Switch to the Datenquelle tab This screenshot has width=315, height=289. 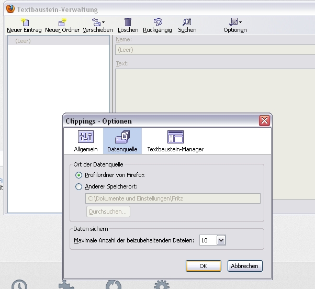pyautogui.click(x=122, y=140)
